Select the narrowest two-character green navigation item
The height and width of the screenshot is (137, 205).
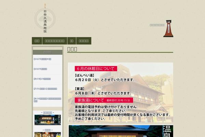[x=72, y=41]
